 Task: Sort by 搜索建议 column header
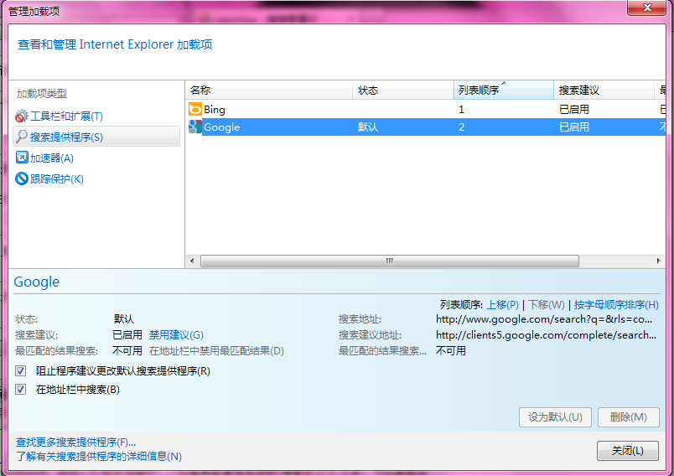[604, 90]
